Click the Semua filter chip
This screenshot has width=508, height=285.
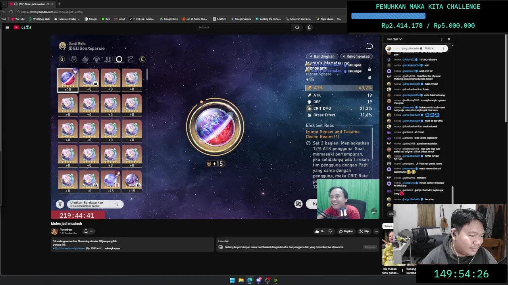point(388,226)
